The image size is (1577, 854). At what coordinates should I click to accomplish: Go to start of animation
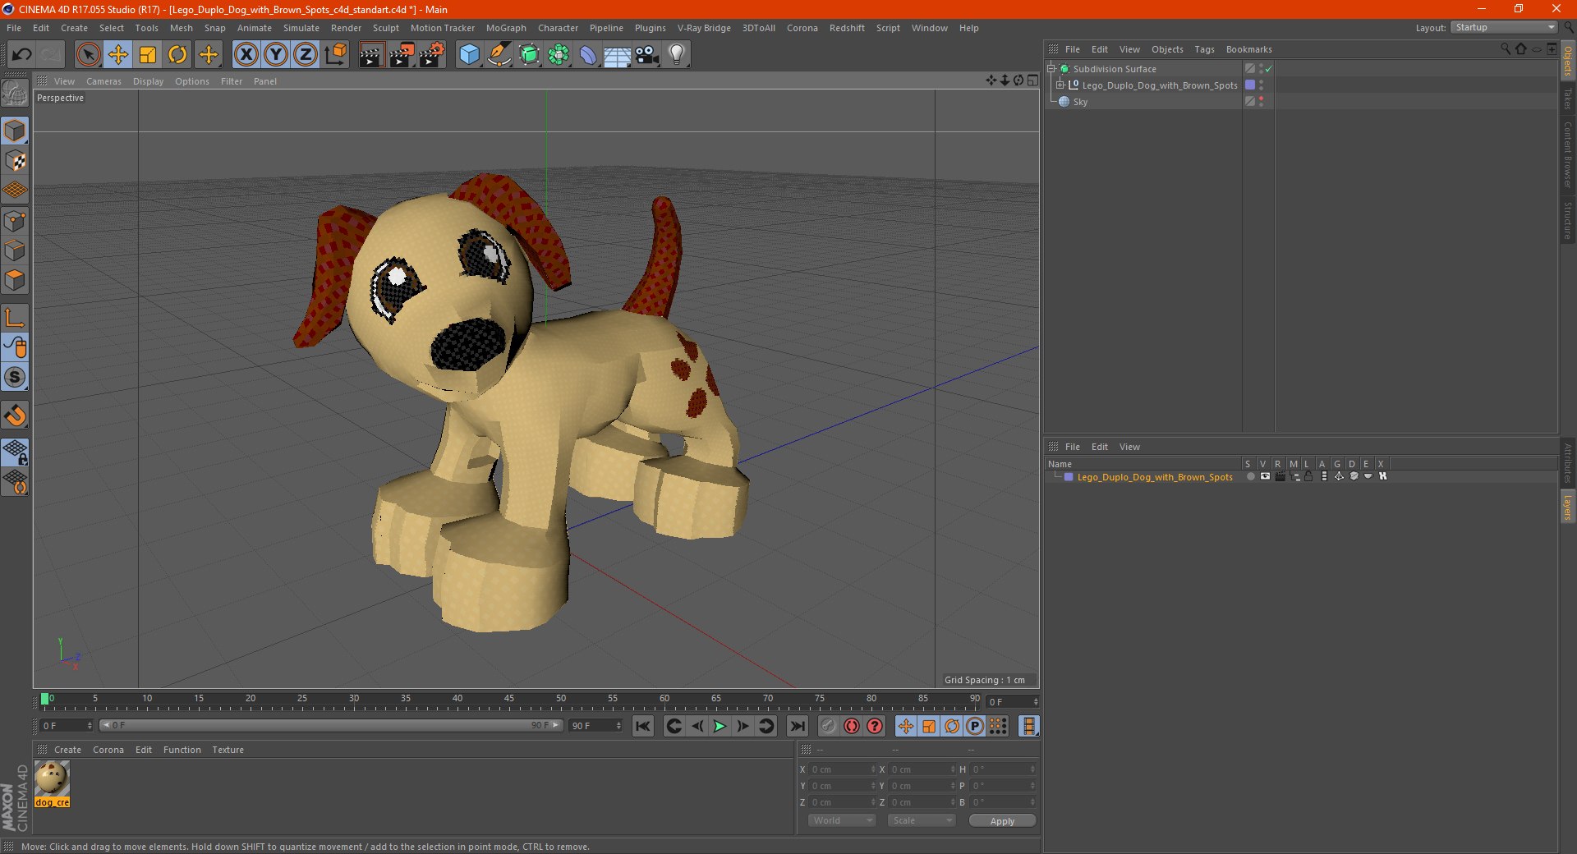[x=643, y=726]
